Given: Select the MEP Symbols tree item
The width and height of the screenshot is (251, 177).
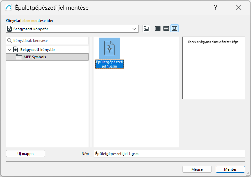Looking at the screenshot, I should [35, 57].
